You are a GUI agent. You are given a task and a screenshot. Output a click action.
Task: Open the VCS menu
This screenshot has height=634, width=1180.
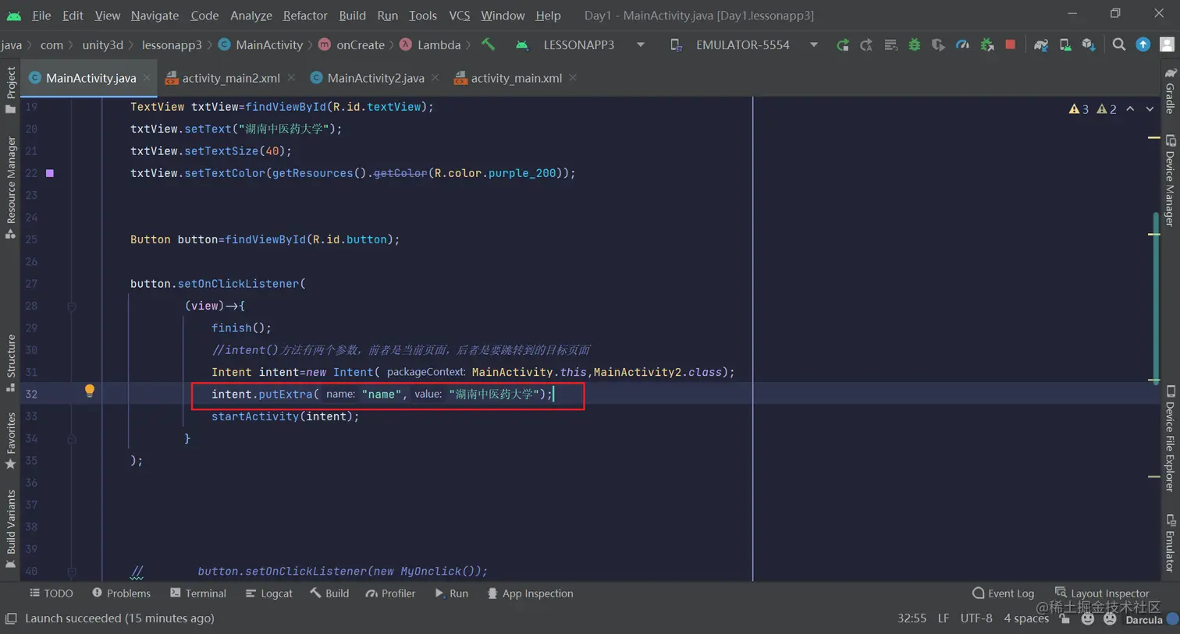tap(460, 15)
